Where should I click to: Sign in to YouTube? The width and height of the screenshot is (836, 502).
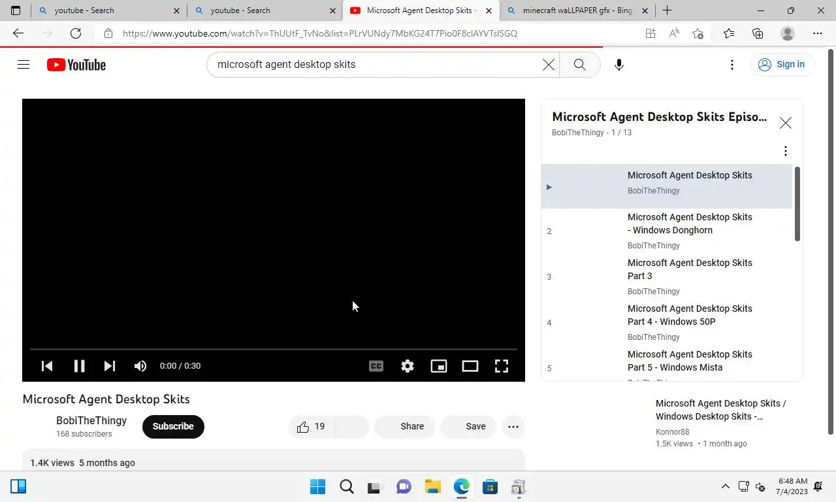tap(782, 64)
